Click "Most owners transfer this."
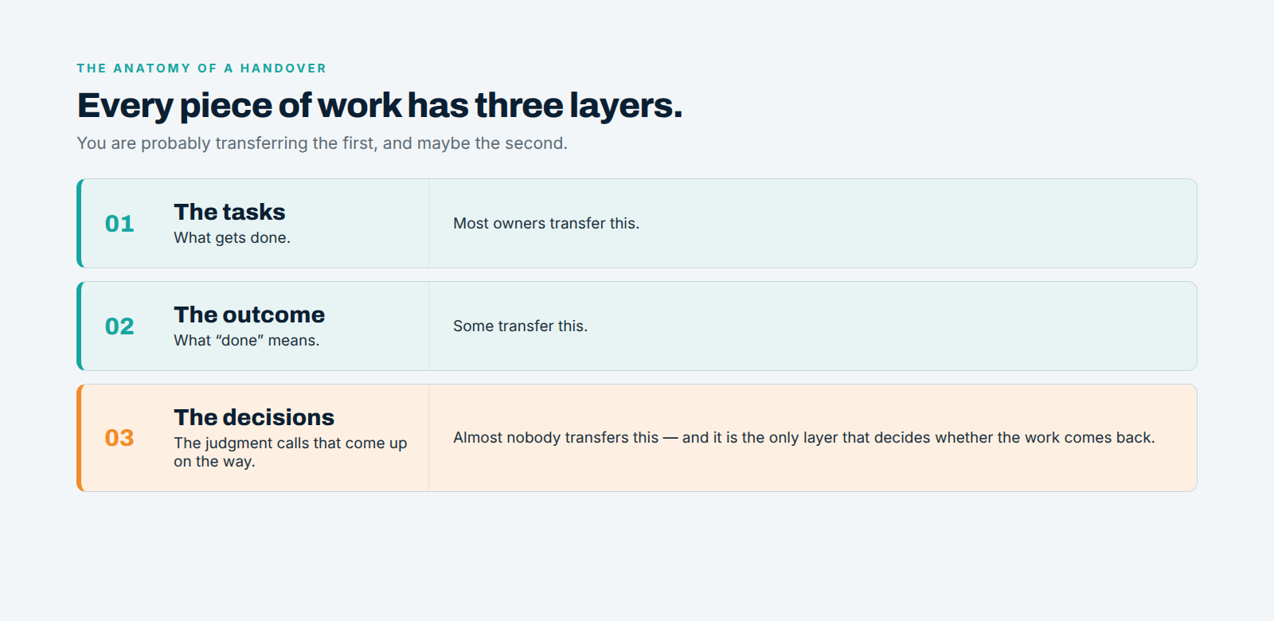Viewport: 1274px width, 621px height. pos(546,224)
